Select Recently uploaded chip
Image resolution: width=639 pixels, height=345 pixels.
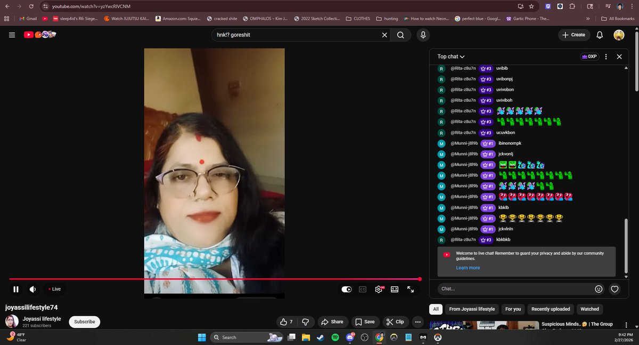coord(551,309)
